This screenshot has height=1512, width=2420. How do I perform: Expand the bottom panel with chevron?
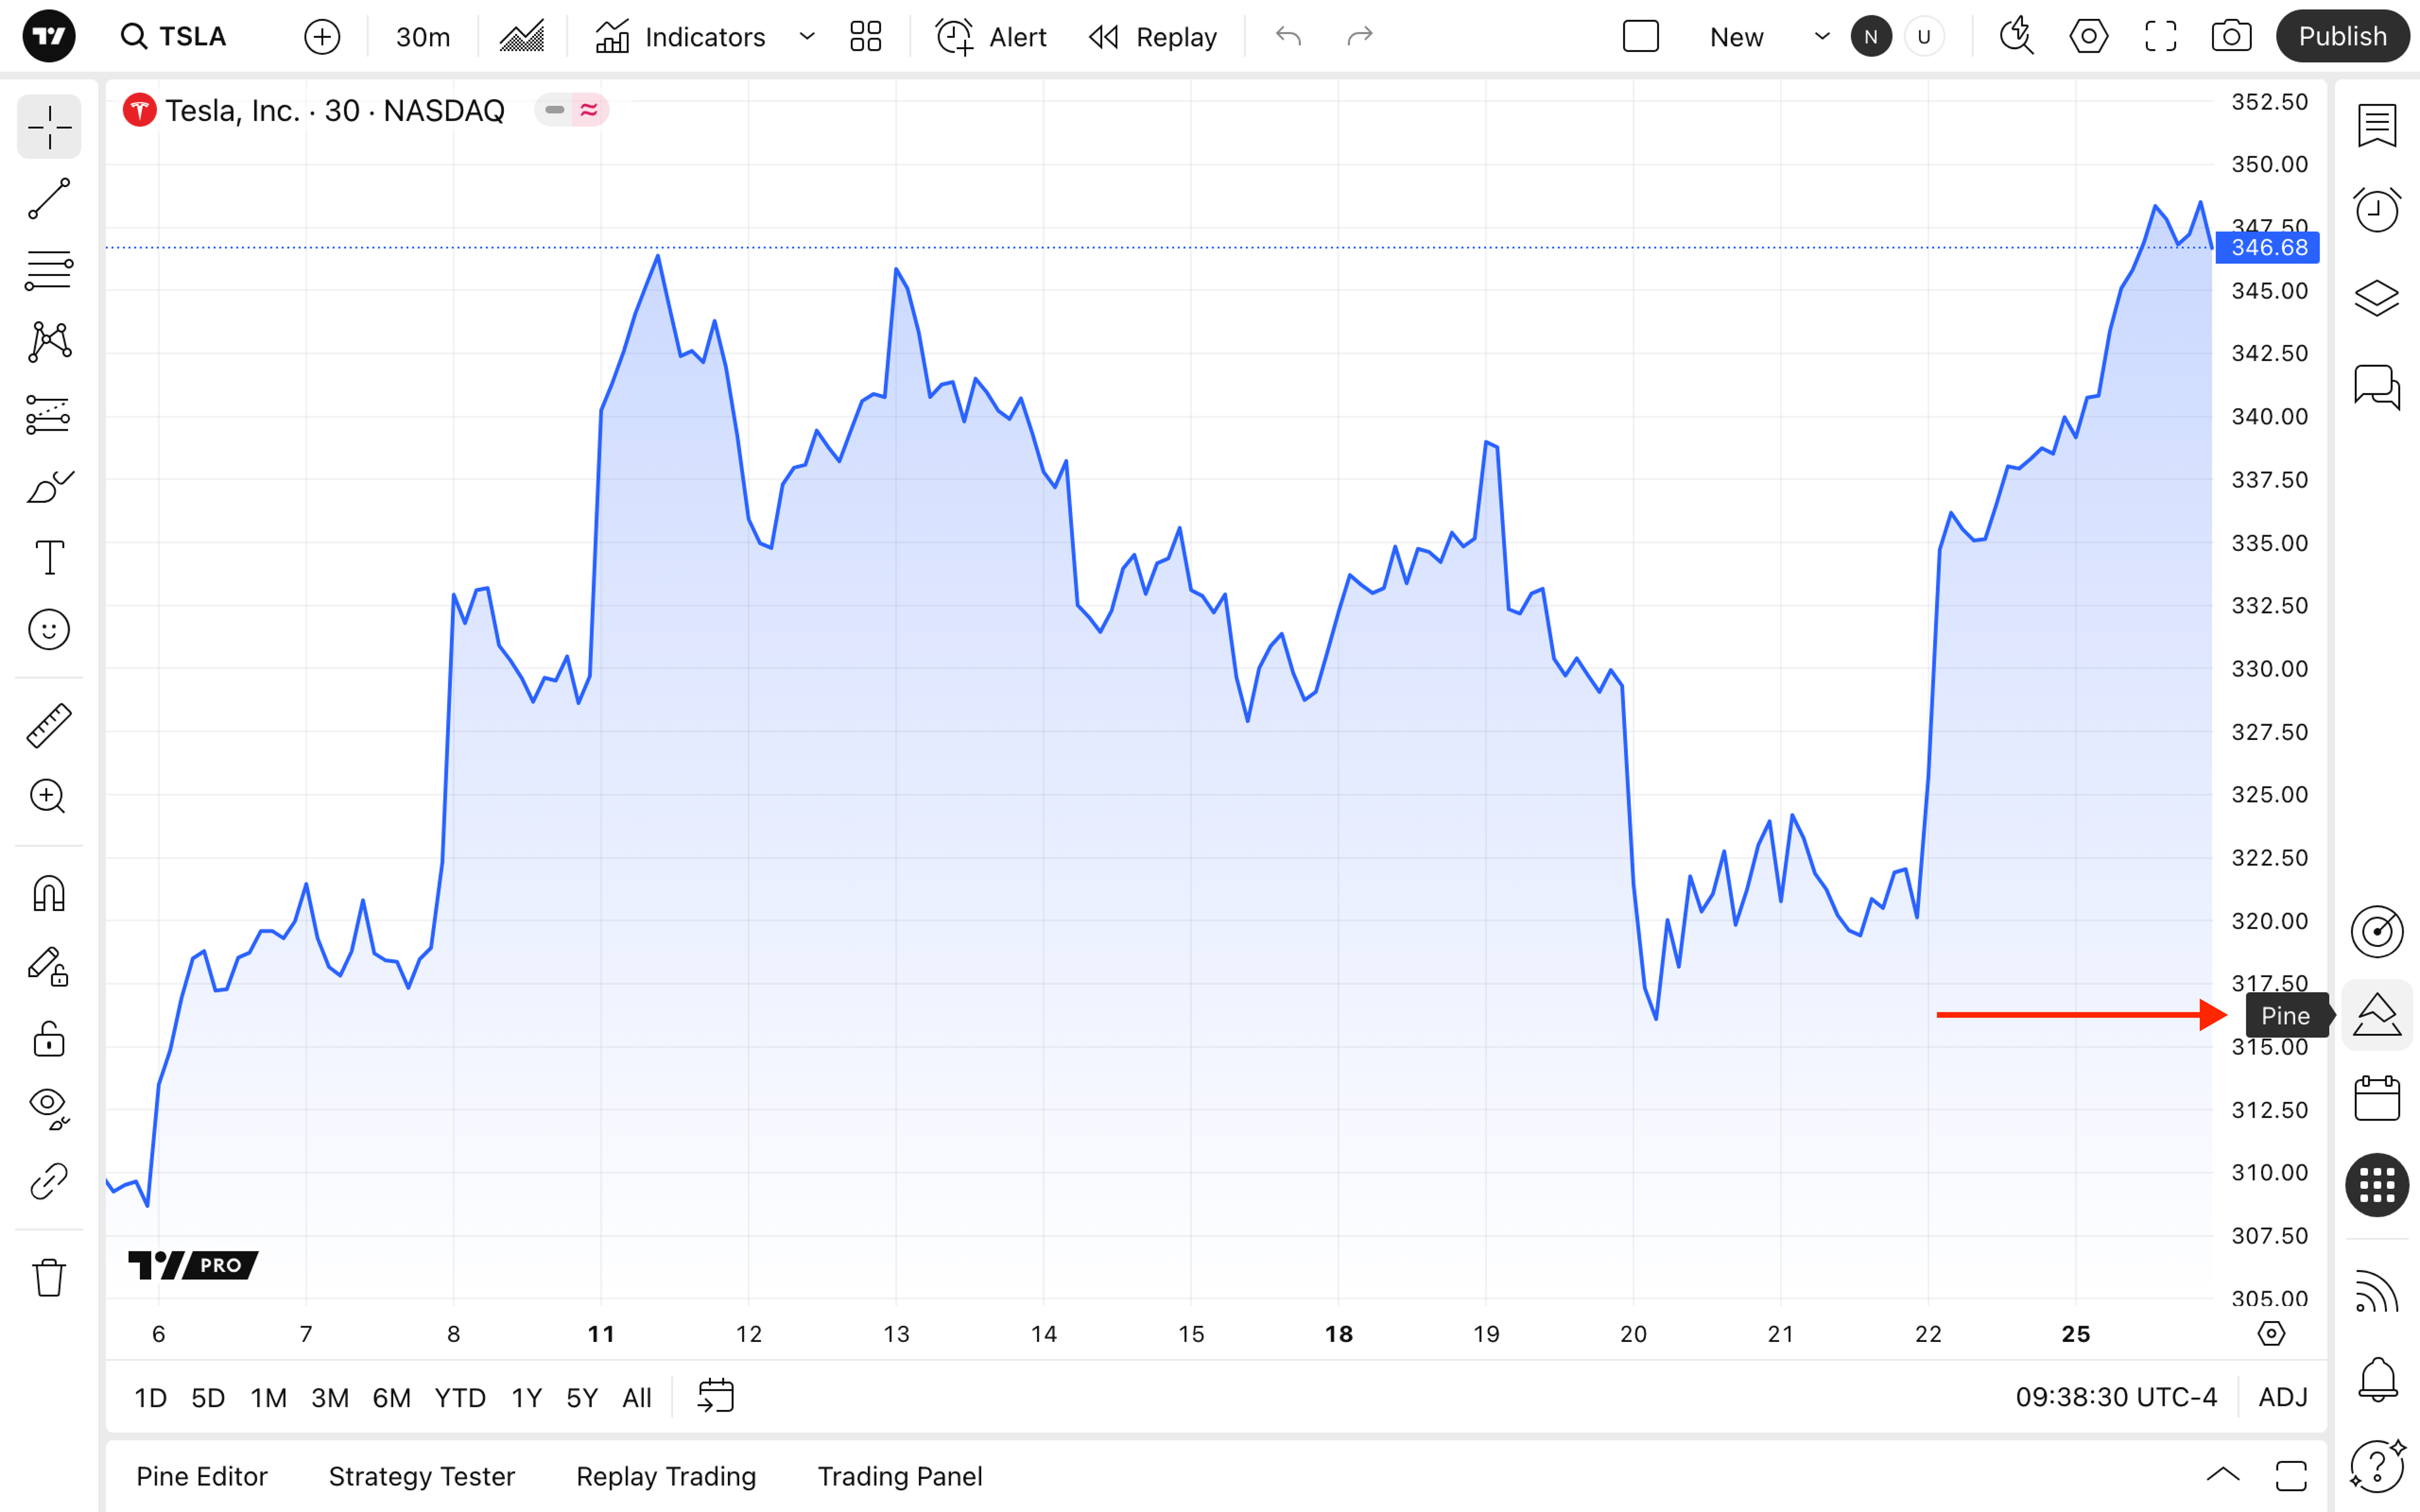(x=2222, y=1475)
